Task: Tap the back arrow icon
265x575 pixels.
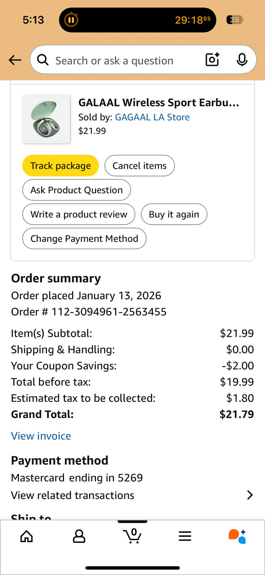Action: coord(15,60)
